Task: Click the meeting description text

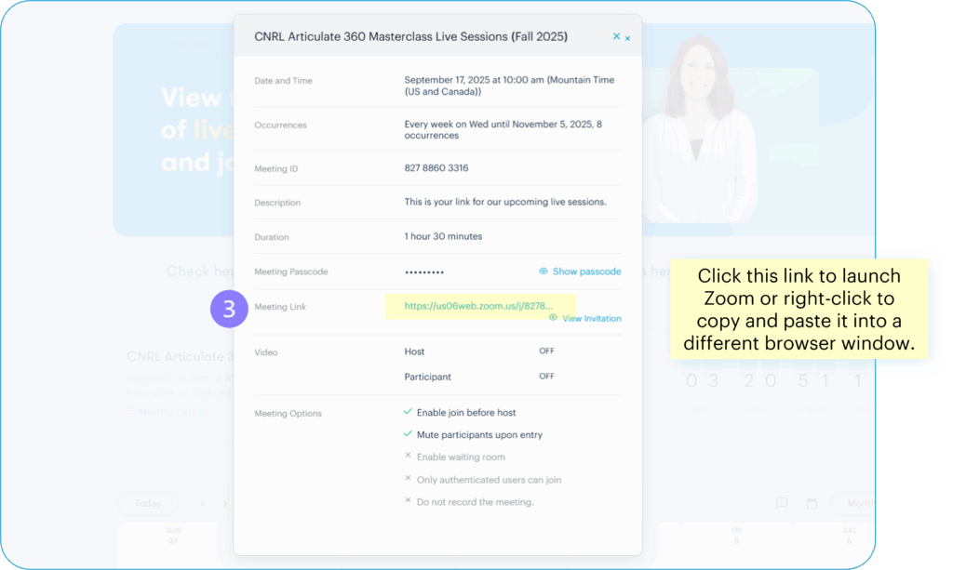Action: click(505, 202)
